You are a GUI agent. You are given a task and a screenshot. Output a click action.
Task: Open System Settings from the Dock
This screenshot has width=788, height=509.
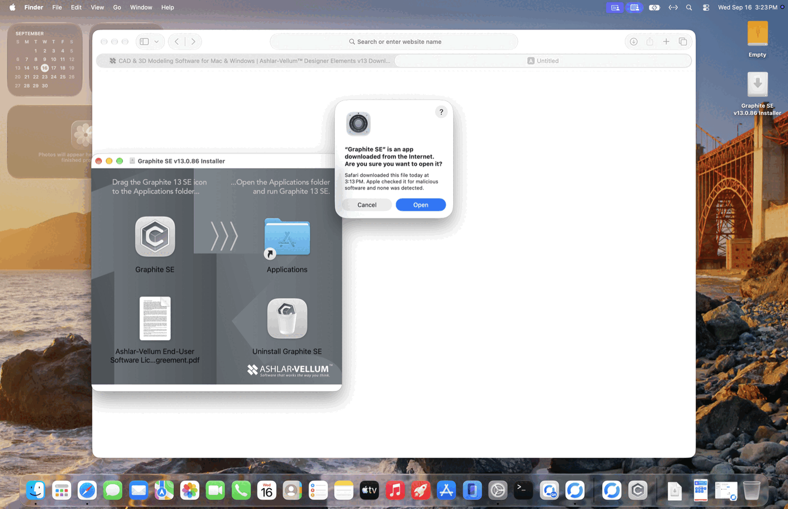[x=498, y=490]
